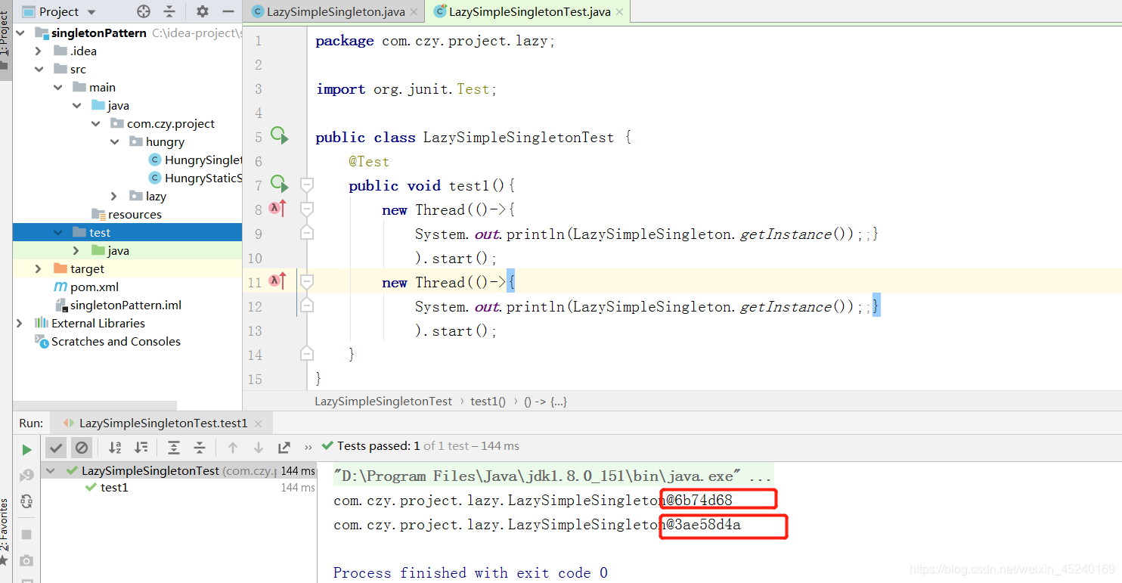1122x583 pixels.
Task: Run the class from the line 5 gutter icon
Action: point(280,137)
